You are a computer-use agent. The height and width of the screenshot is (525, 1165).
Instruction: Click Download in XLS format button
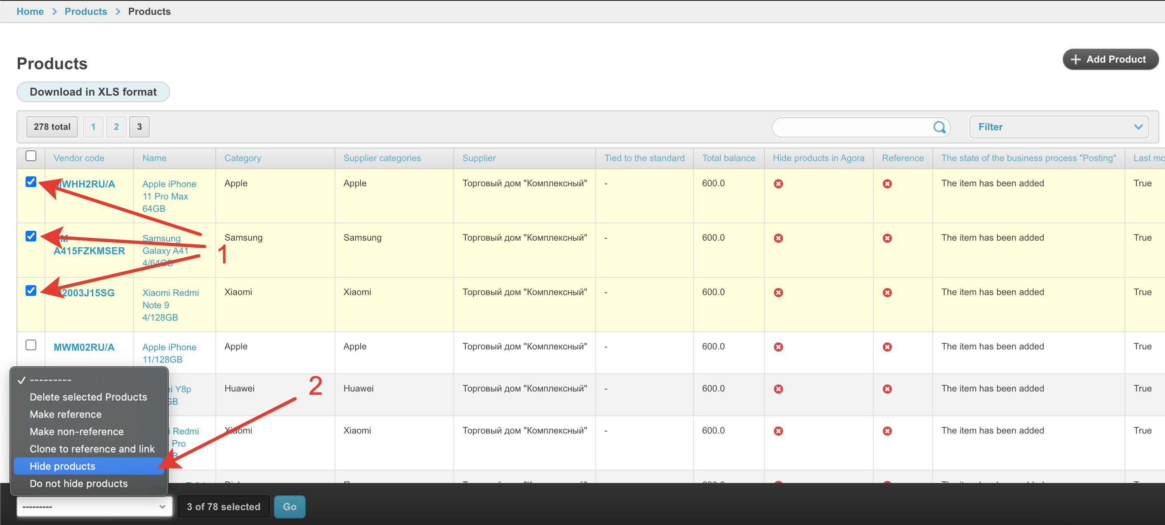point(93,92)
